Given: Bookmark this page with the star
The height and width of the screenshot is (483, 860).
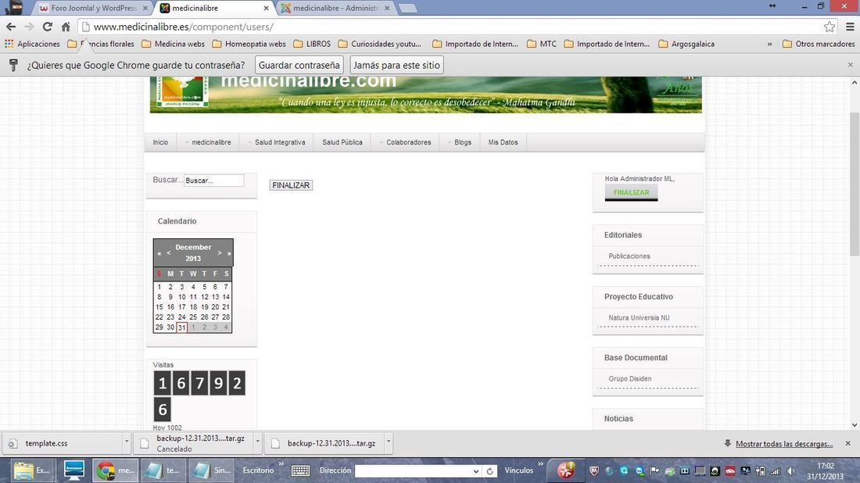Looking at the screenshot, I should [830, 27].
